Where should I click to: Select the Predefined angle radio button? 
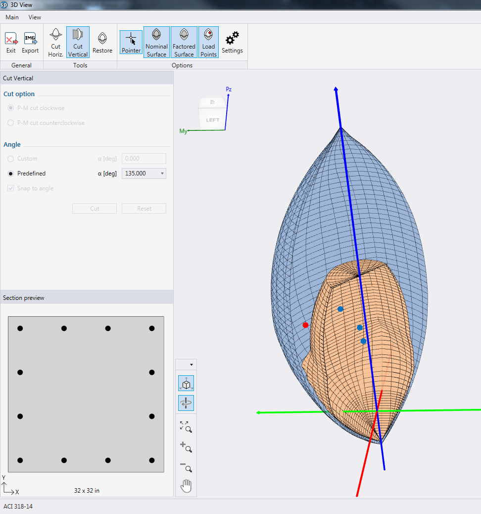(x=11, y=173)
